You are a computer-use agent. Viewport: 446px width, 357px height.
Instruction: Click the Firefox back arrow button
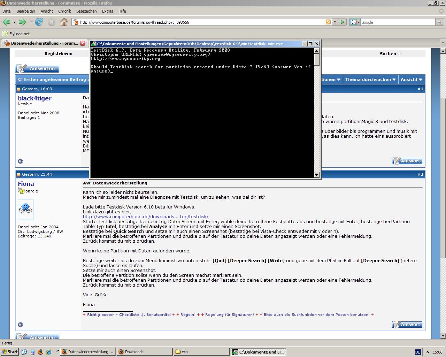[6, 22]
